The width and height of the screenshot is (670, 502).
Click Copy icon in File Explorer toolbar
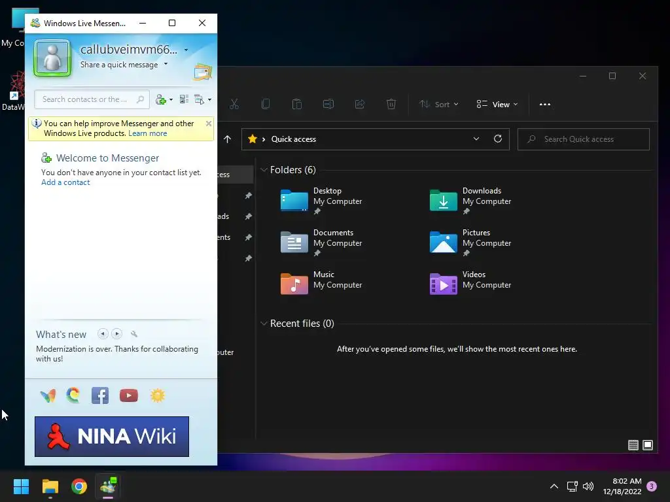point(266,104)
